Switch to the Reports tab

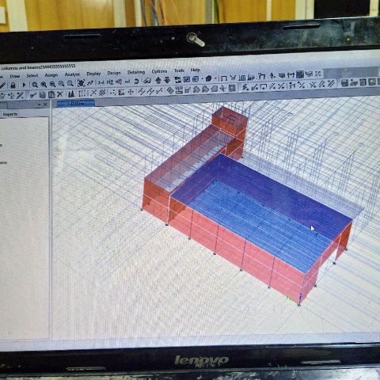[x=10, y=114]
